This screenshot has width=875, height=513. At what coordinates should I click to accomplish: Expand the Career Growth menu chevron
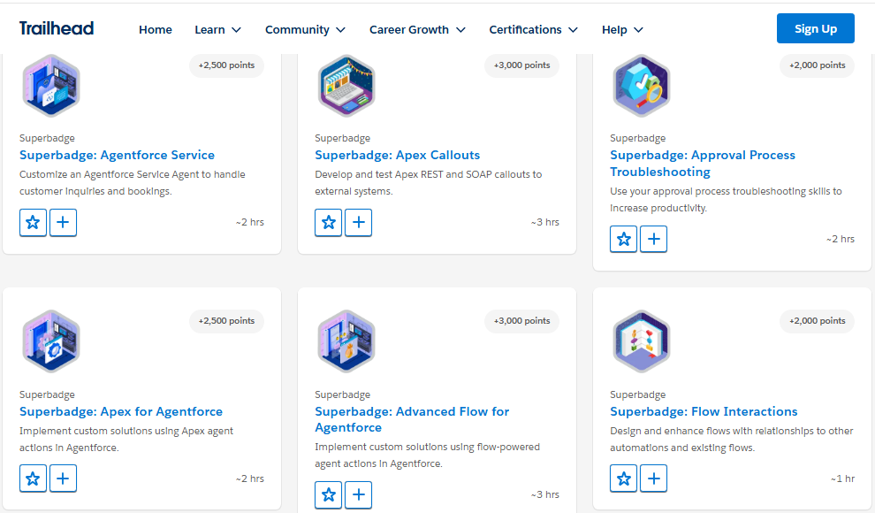tap(461, 30)
